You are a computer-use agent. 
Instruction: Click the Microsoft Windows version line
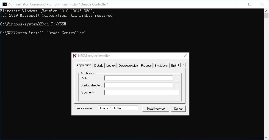47,11
